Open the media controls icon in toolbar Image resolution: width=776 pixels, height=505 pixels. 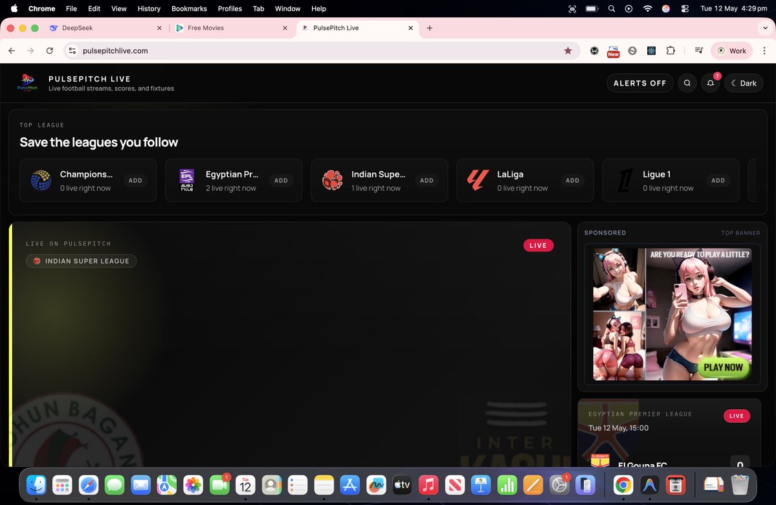[699, 50]
